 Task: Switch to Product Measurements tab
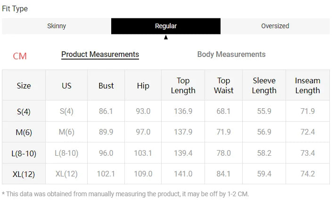100,55
